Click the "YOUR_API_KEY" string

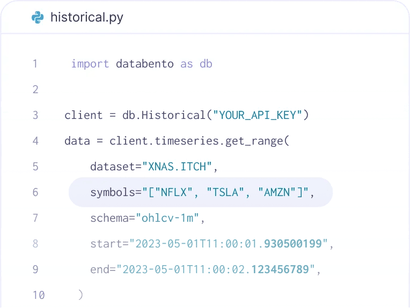point(257,115)
